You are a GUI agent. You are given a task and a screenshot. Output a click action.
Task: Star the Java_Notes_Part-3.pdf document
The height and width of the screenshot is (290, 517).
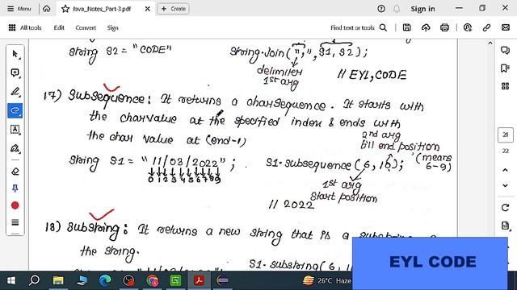pos(65,9)
